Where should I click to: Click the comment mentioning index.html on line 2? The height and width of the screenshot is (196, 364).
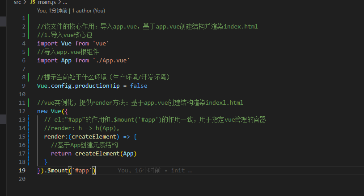point(148,27)
